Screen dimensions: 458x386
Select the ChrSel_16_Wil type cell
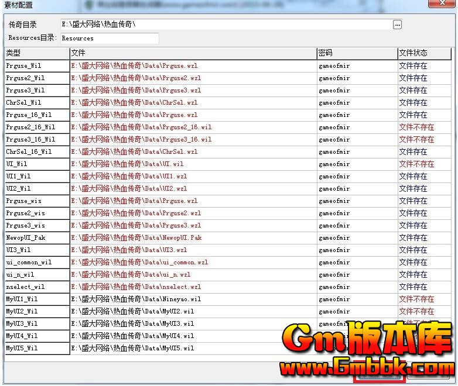(37, 152)
